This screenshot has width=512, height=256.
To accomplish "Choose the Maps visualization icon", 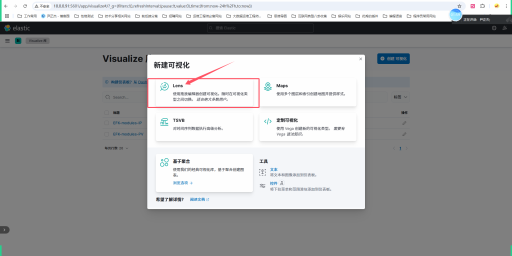I will tap(267, 87).
